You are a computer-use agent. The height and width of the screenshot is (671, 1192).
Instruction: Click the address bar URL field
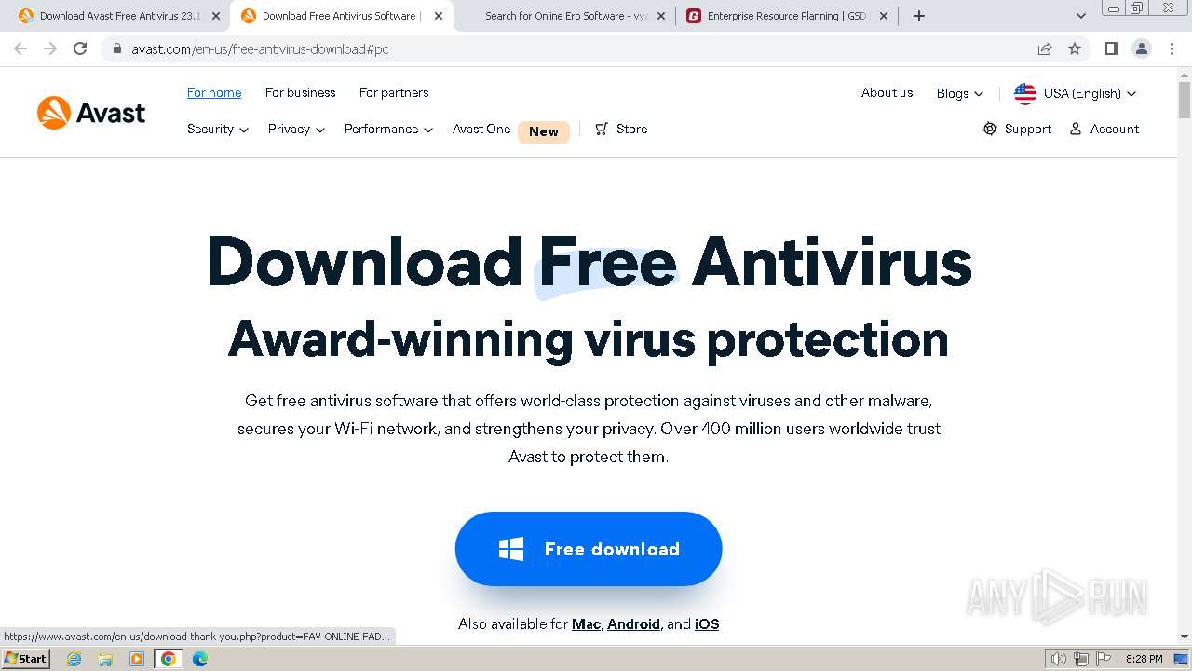pos(577,48)
